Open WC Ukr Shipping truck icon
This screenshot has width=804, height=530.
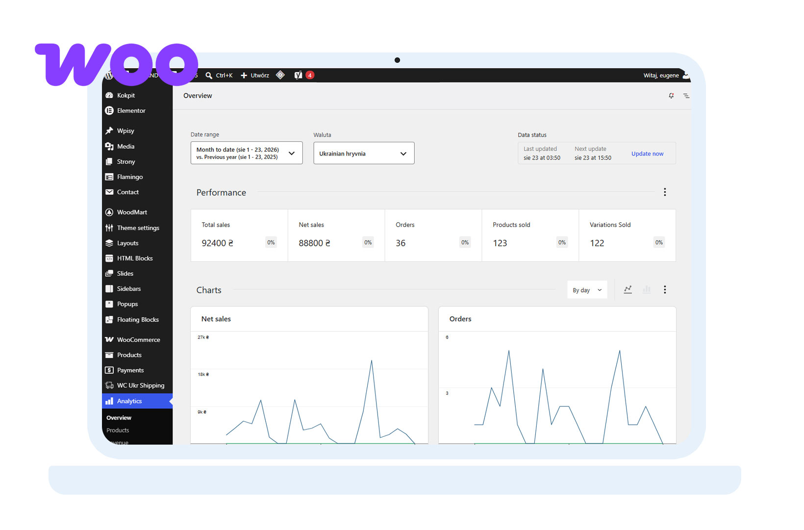109,385
